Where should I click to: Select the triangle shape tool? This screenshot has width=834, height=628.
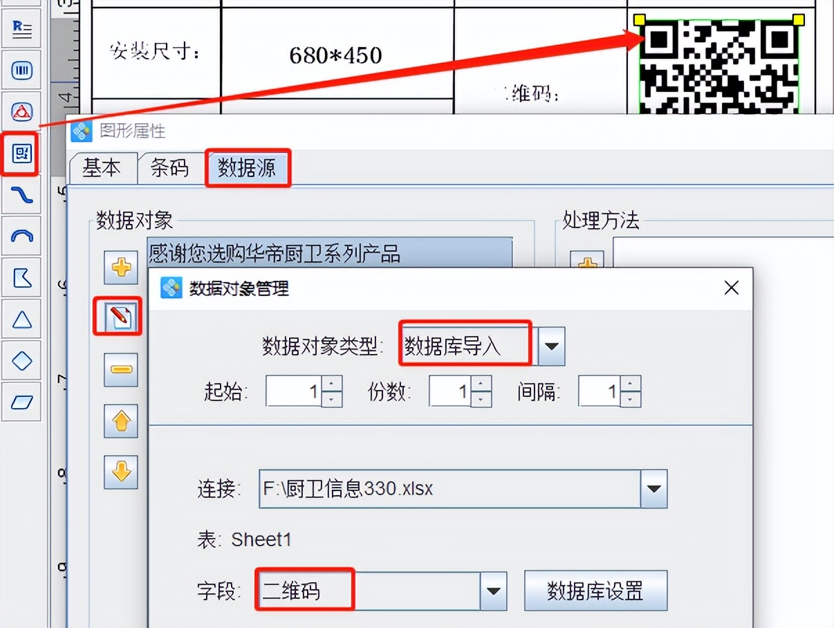[22, 320]
